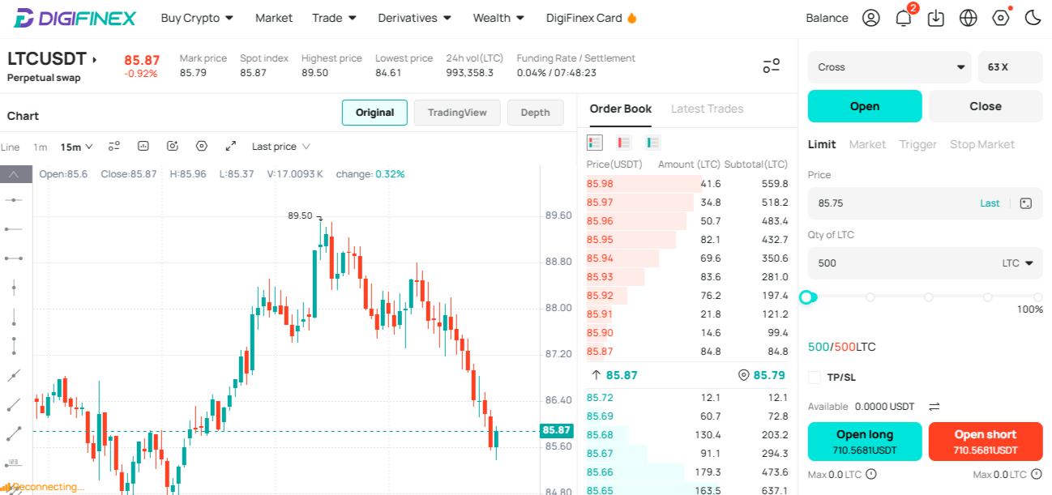Select the Limit order tab
The width and height of the screenshot is (1052, 495).
822,144
